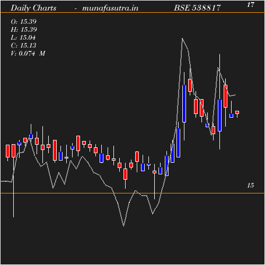Select the high value 'H: 15.39'
265x265 pixels.
[24, 30]
